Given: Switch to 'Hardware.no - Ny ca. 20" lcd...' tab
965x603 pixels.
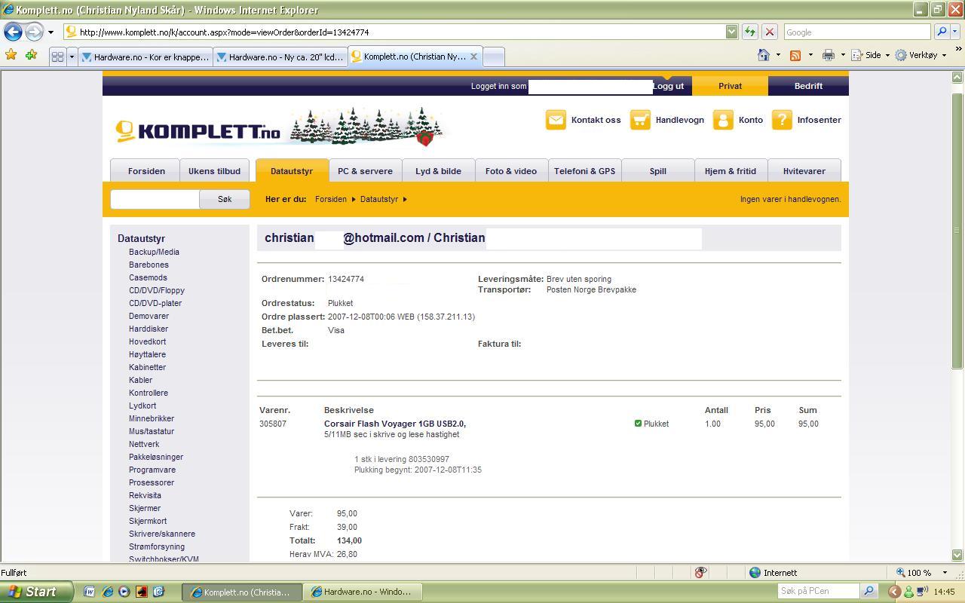Looking at the screenshot, I should coord(280,57).
